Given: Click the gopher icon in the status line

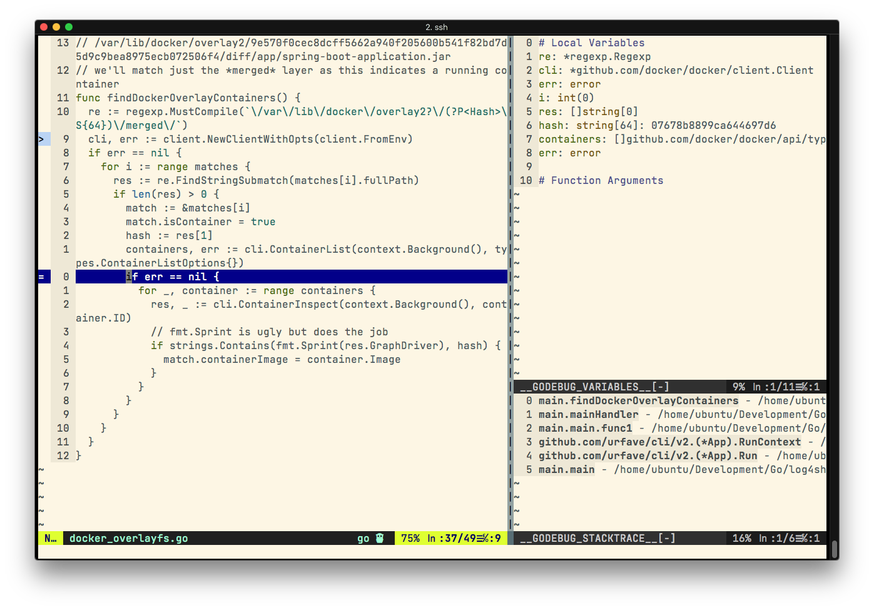Looking at the screenshot, I should [379, 538].
